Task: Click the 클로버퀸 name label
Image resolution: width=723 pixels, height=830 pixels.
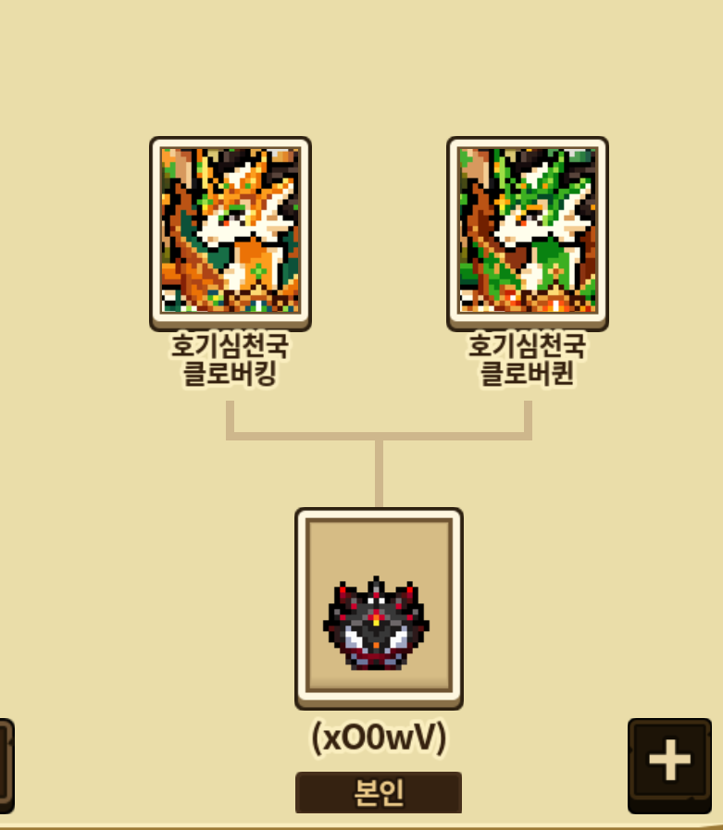Action: pos(527,373)
